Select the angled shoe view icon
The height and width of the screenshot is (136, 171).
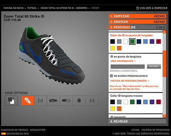pos(27,101)
